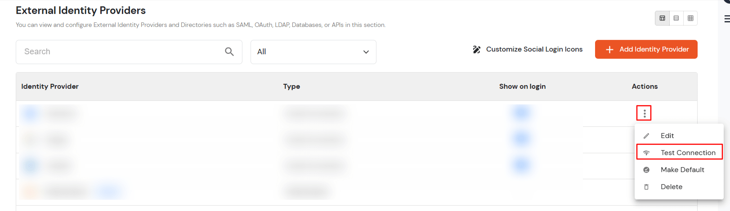Click the Add Identity Provider button
Viewport: 730px width, 211px height.
click(x=646, y=49)
